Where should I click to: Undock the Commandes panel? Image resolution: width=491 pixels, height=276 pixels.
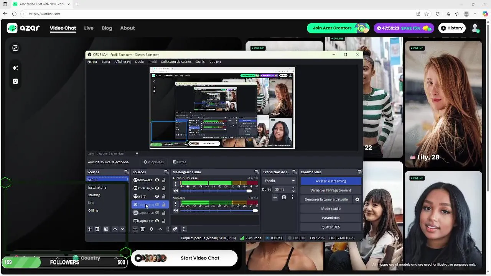tap(360, 172)
